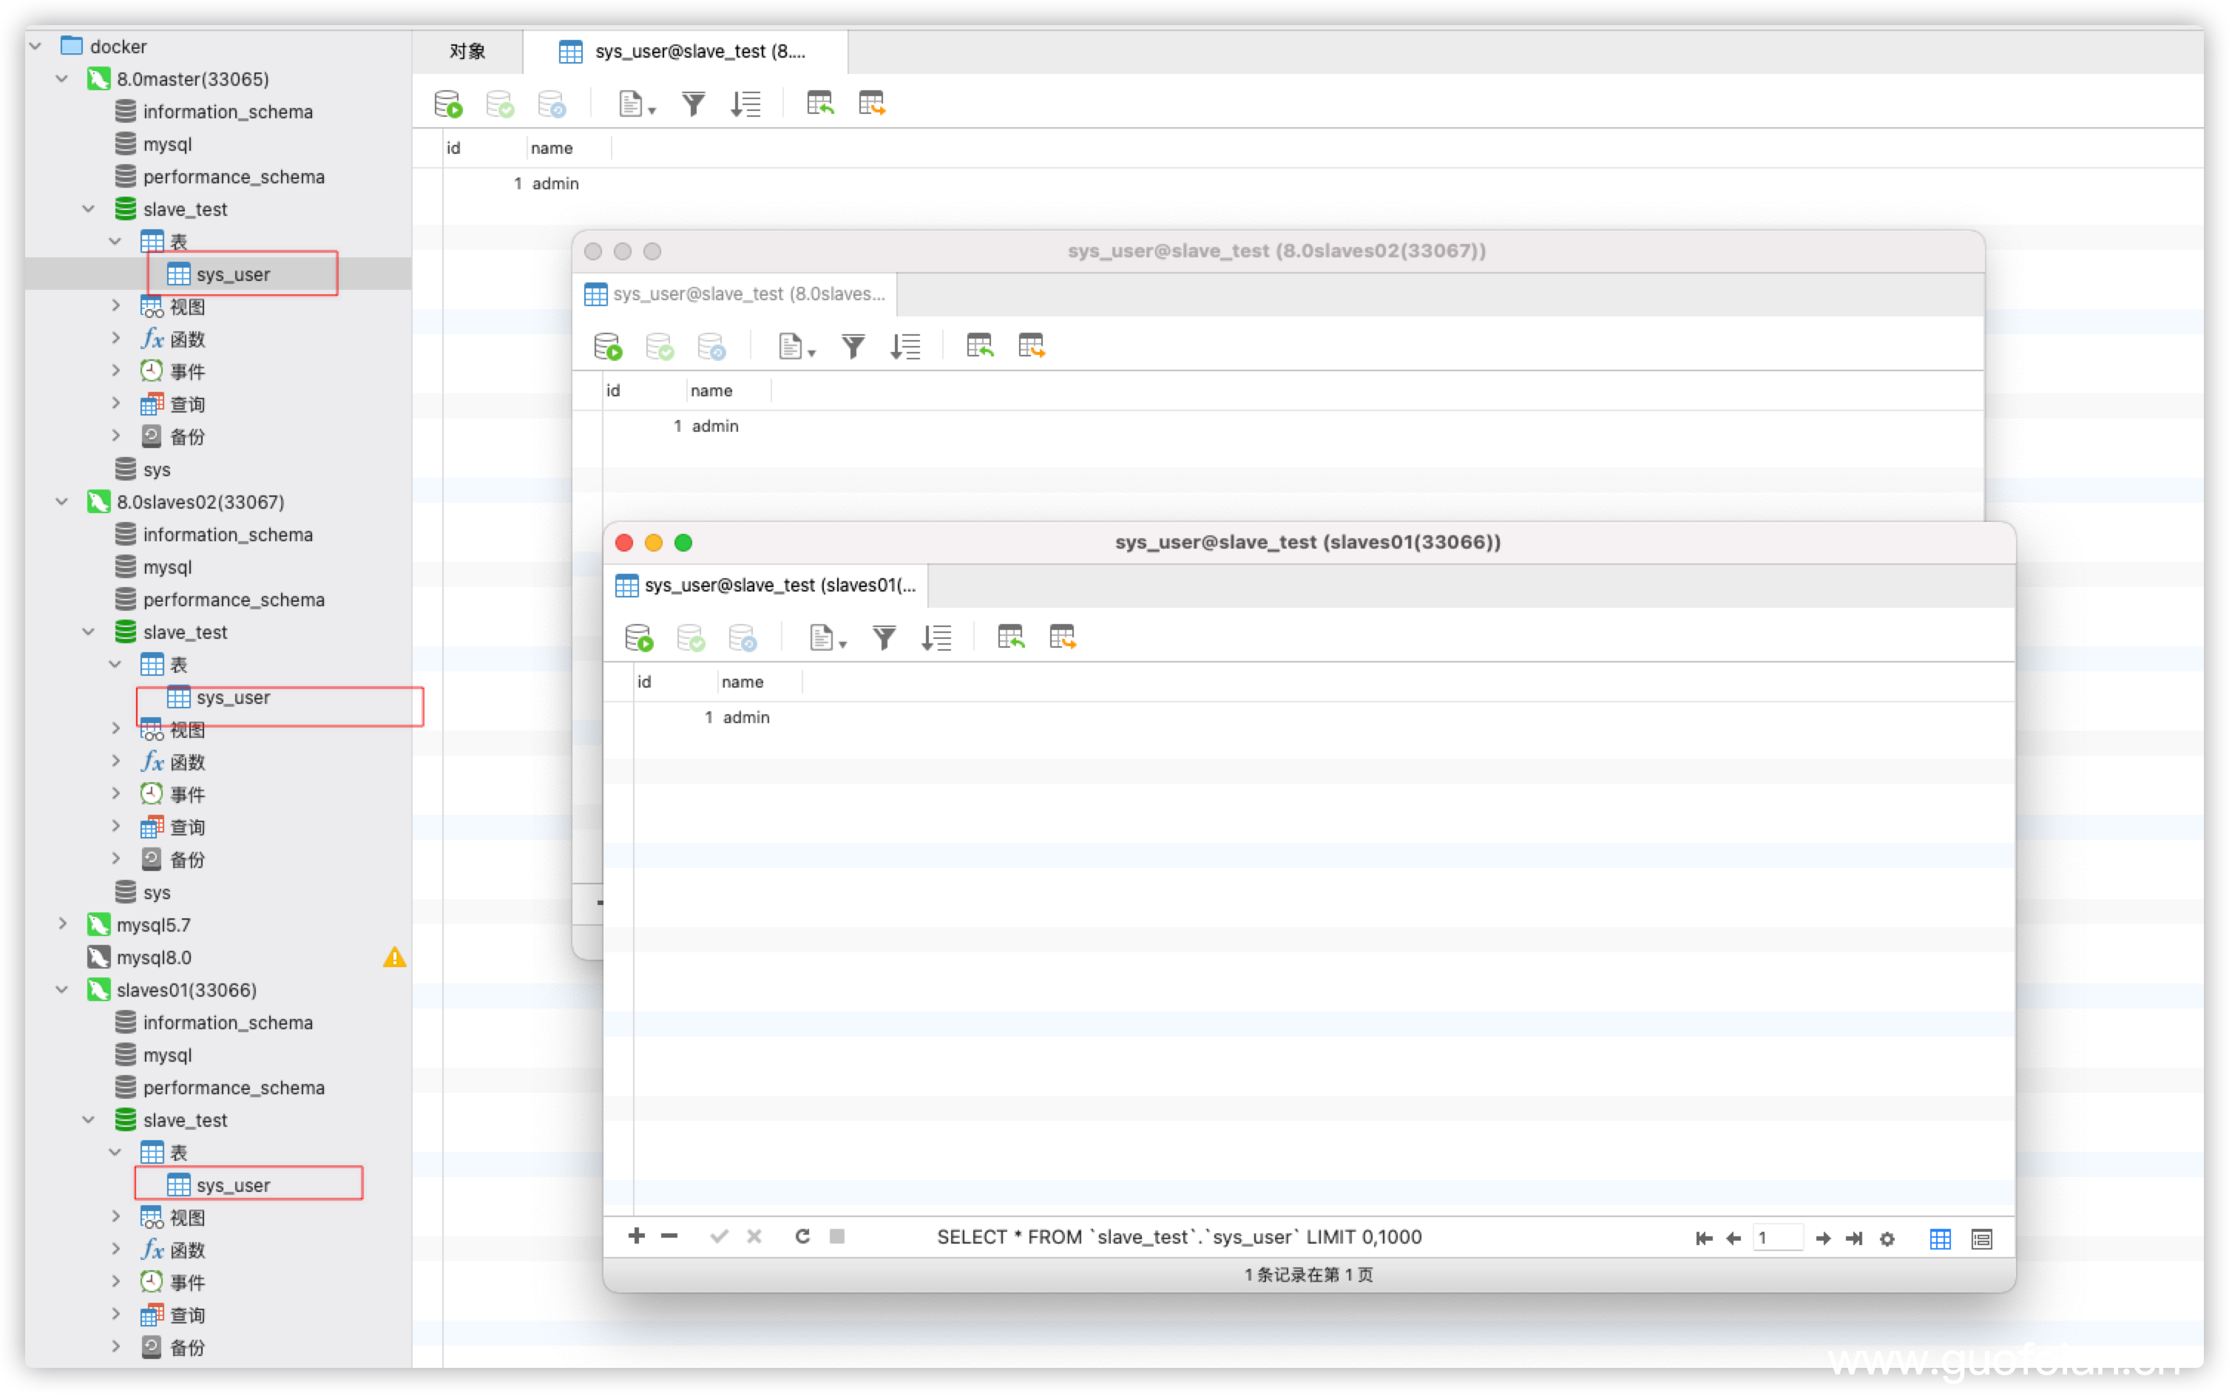Screen dimensions: 2229x1393
Task: Collapse 8.0master(33065) connection
Action: [x=63, y=78]
